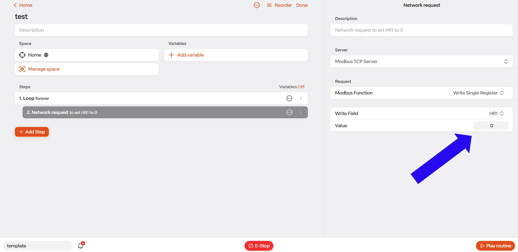
Task: Open routine options ellipsis icon near Reorder
Action: 257,5
